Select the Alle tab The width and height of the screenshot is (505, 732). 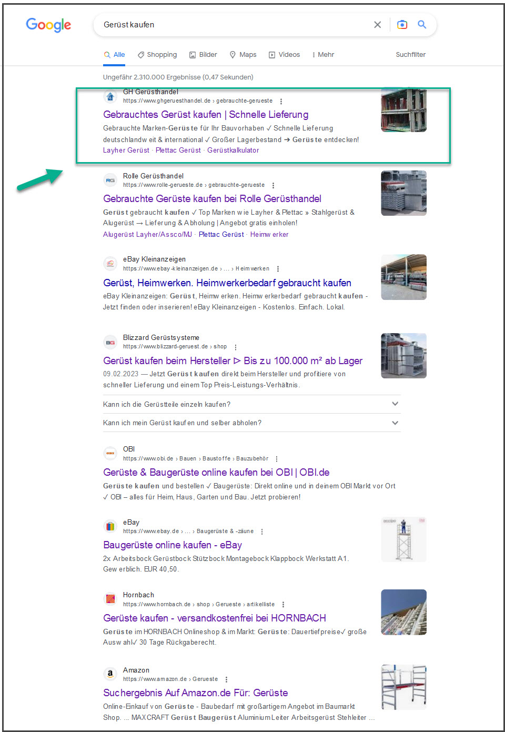pos(114,55)
